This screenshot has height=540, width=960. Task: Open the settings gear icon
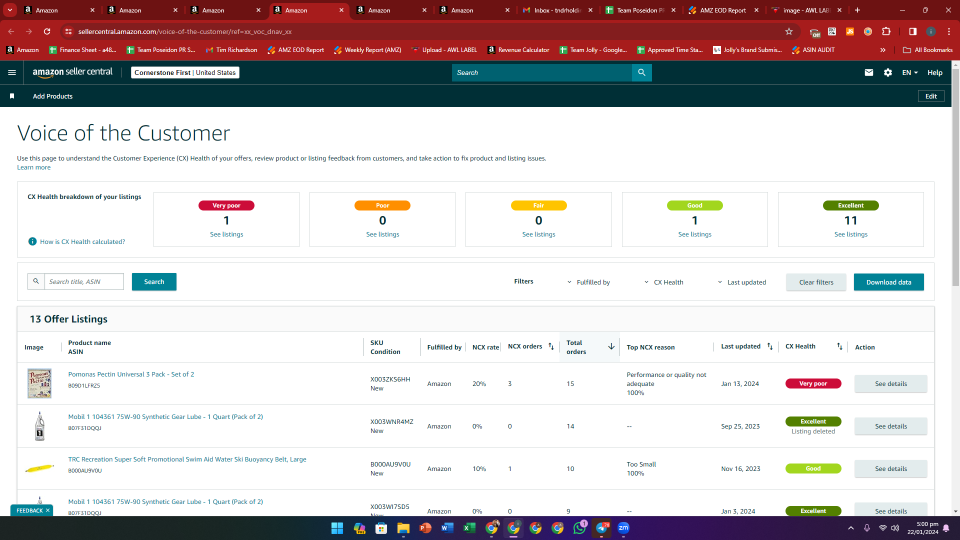pyautogui.click(x=888, y=72)
